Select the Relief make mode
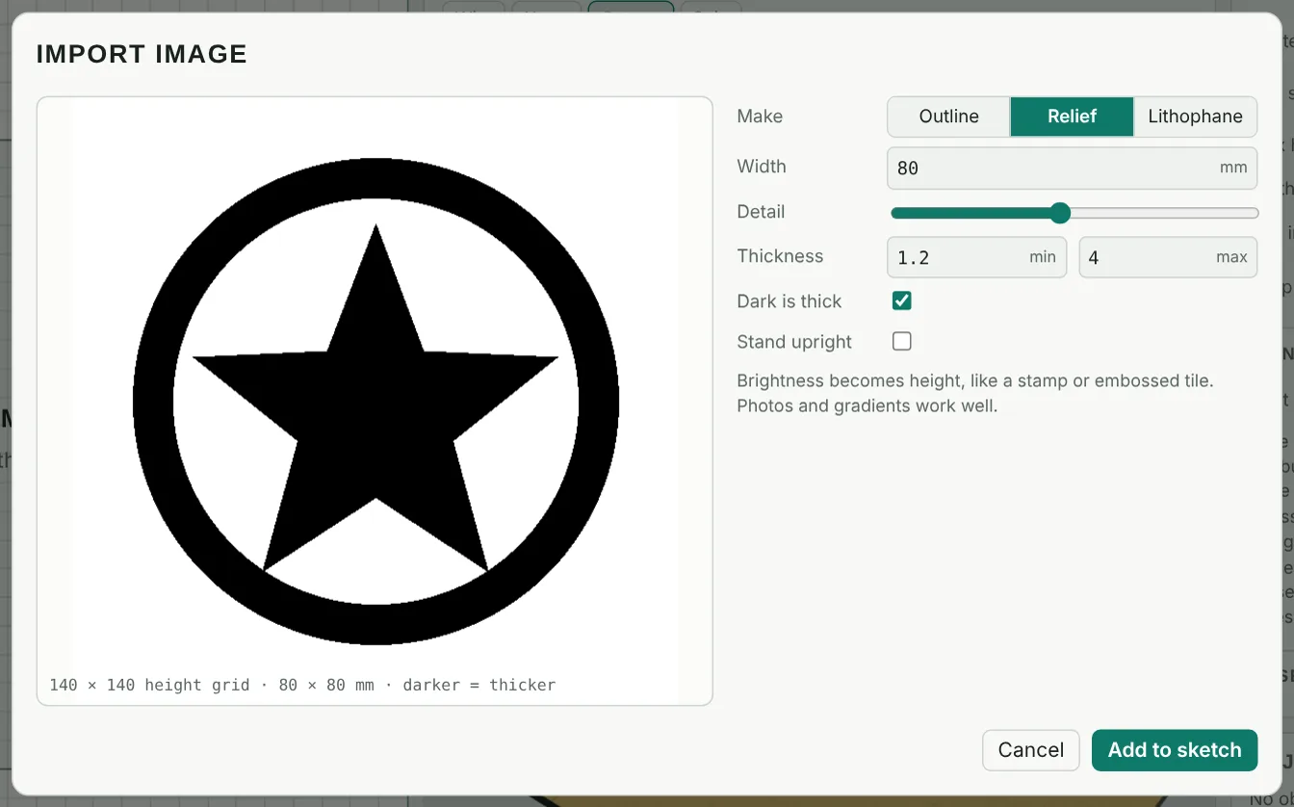This screenshot has height=807, width=1294. coord(1072,117)
